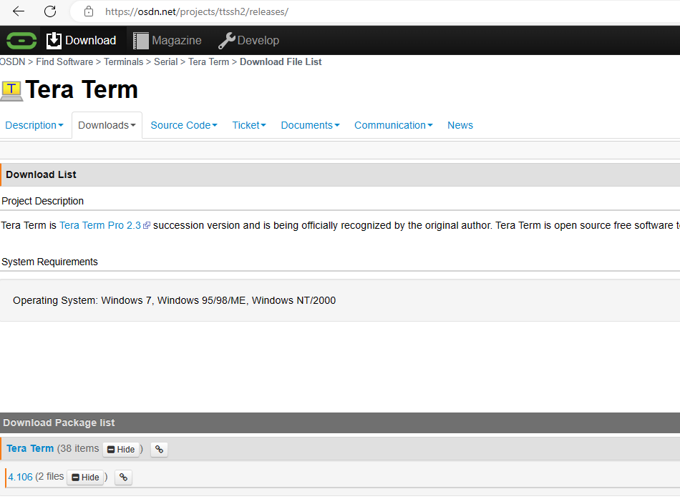This screenshot has width=680, height=499.
Task: Go to Tera Term breadcrumb link
Action: click(208, 62)
